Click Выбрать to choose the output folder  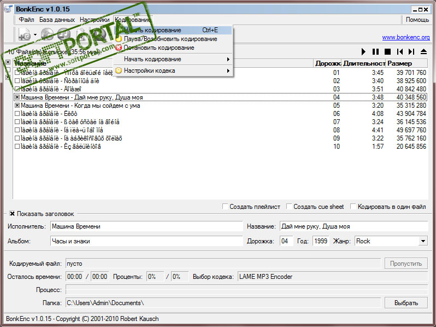(x=406, y=303)
